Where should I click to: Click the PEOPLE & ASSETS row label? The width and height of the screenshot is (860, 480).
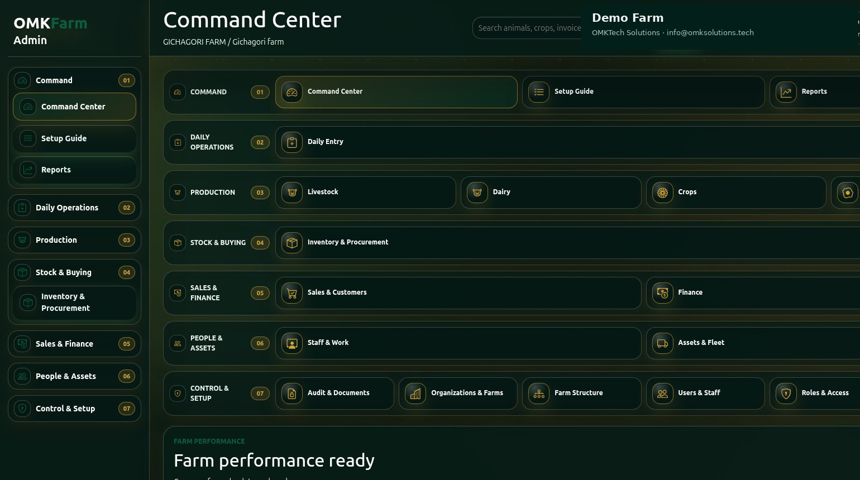click(x=206, y=343)
